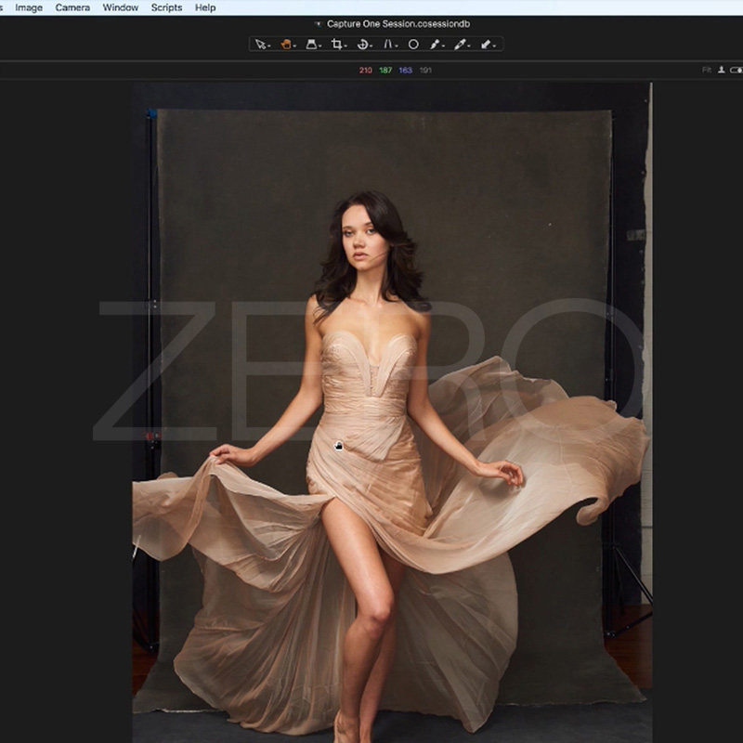The image size is (743, 743).
Task: Activate the orange Pan hand tool
Action: coord(286,44)
